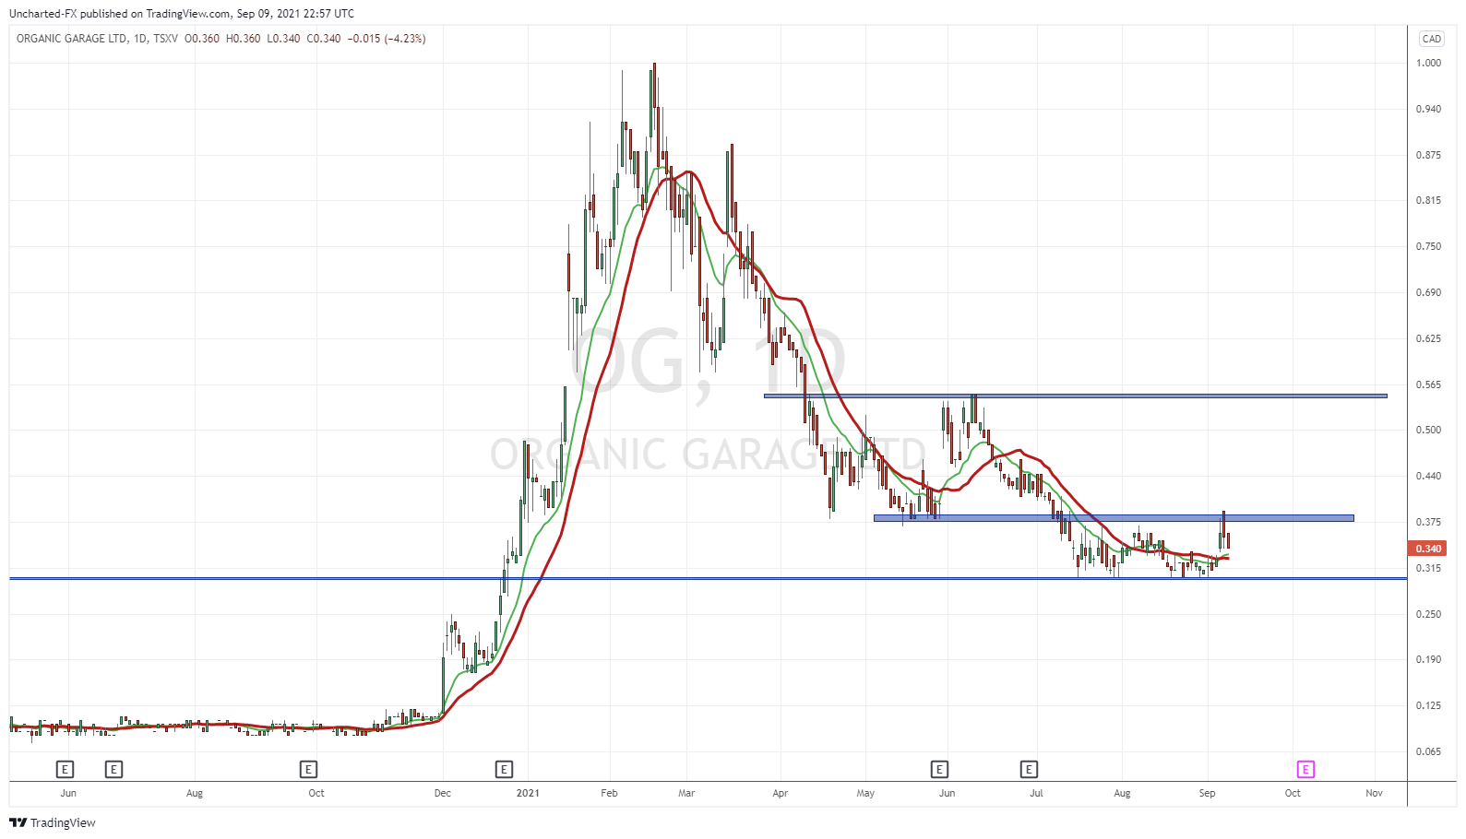Click the high value H0.360

click(244, 39)
